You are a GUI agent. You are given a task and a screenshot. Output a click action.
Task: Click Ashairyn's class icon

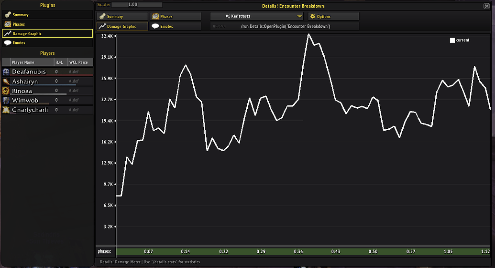6,82
